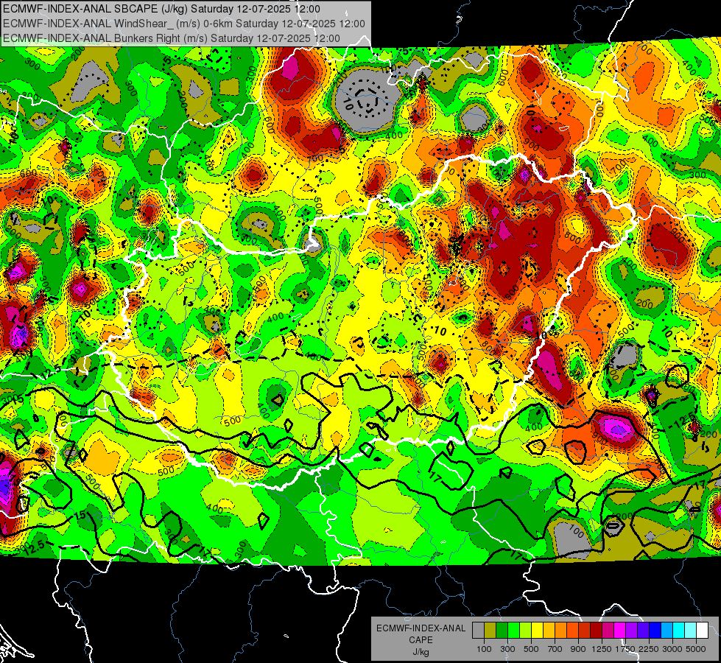Pick the pure yellow legend swatch
Screen dimensions: 721x663
(x=537, y=631)
